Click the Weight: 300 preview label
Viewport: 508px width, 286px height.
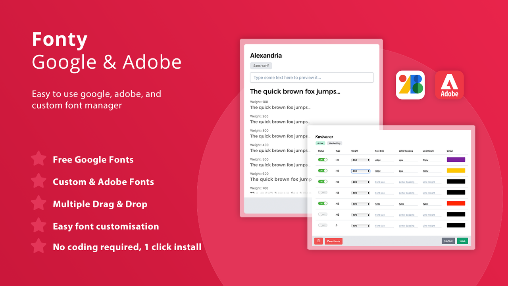[259, 131]
